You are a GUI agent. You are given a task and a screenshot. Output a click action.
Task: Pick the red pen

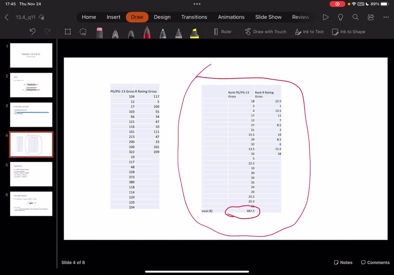click(x=146, y=32)
